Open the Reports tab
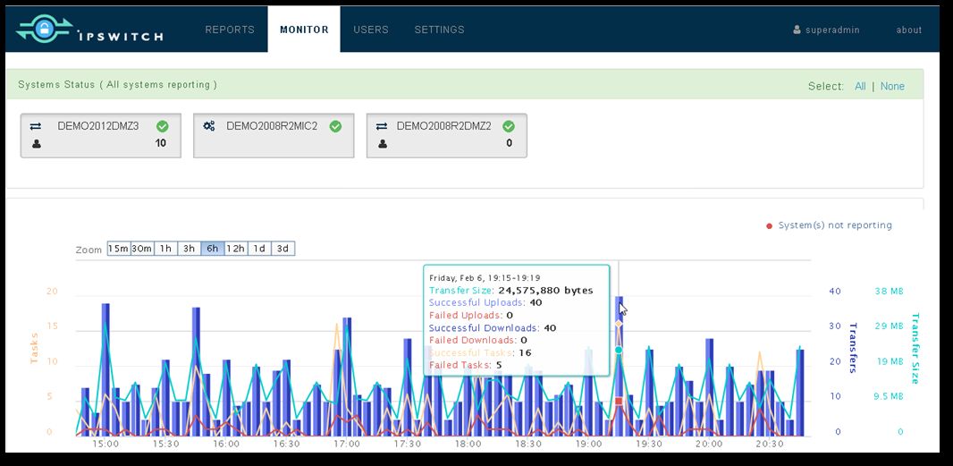Screen dimensions: 953x466 (230, 30)
